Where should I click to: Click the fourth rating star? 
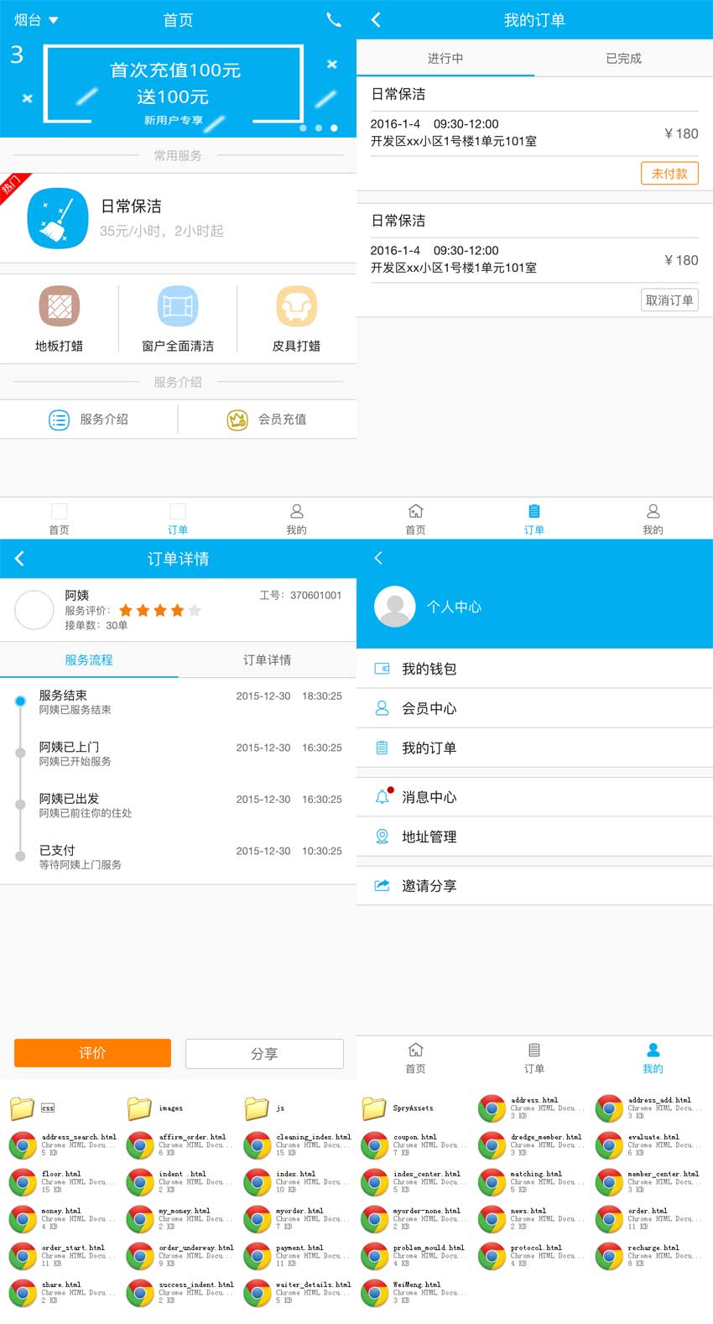pos(177,611)
